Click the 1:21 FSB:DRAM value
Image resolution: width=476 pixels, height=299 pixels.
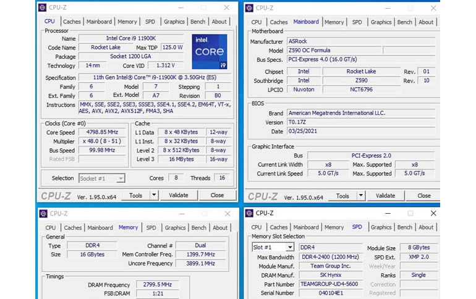click(x=157, y=293)
